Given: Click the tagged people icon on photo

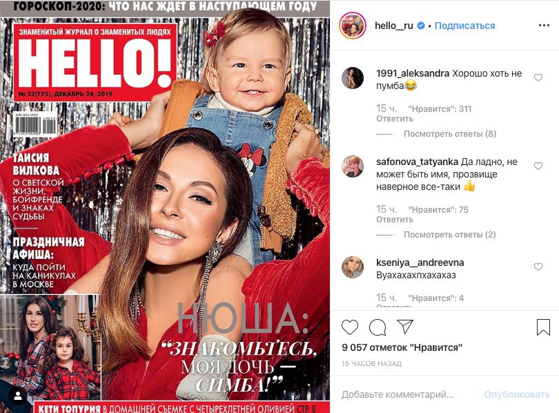Looking at the screenshot, I should tap(18, 396).
